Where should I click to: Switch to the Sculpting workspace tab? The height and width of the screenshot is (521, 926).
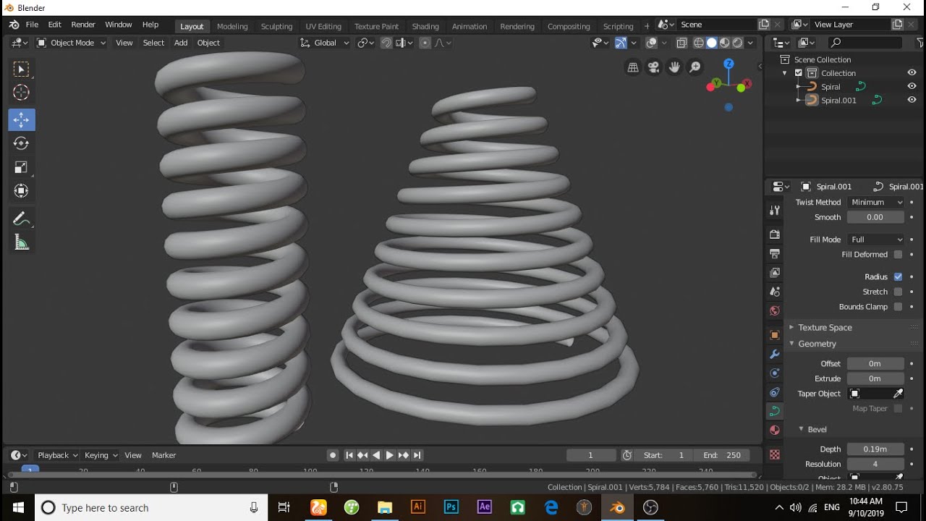(x=276, y=26)
